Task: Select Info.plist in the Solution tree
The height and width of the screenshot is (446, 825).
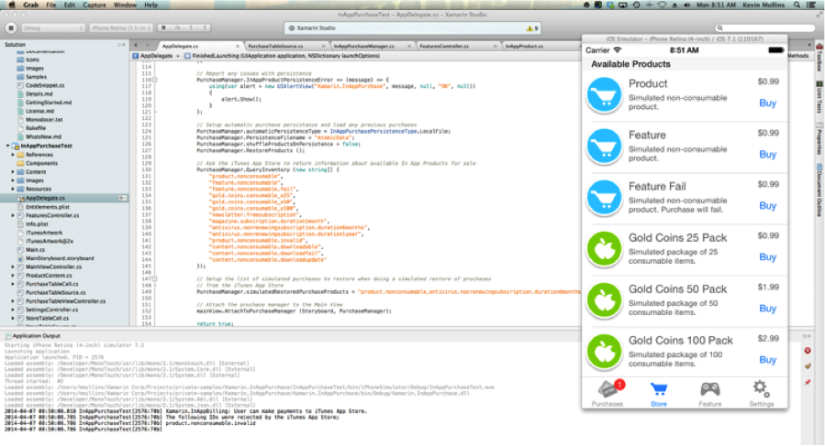Action: tap(37, 223)
